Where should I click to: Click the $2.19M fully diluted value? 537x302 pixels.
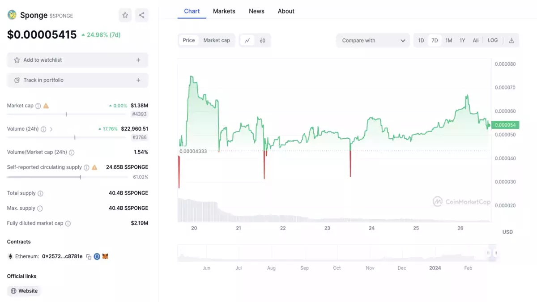coord(140,223)
